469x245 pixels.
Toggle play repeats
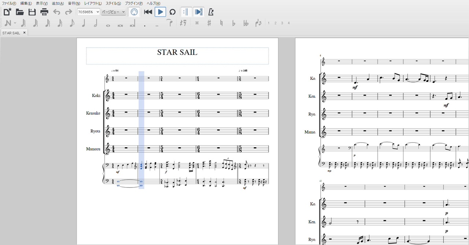click(x=186, y=12)
